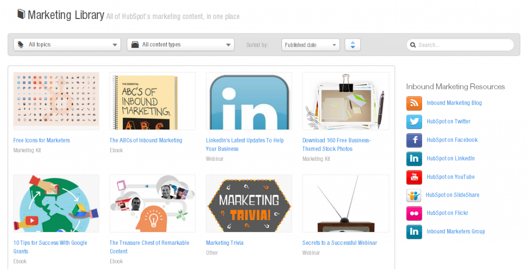Visit HubSpot on YouTube link

(451, 177)
